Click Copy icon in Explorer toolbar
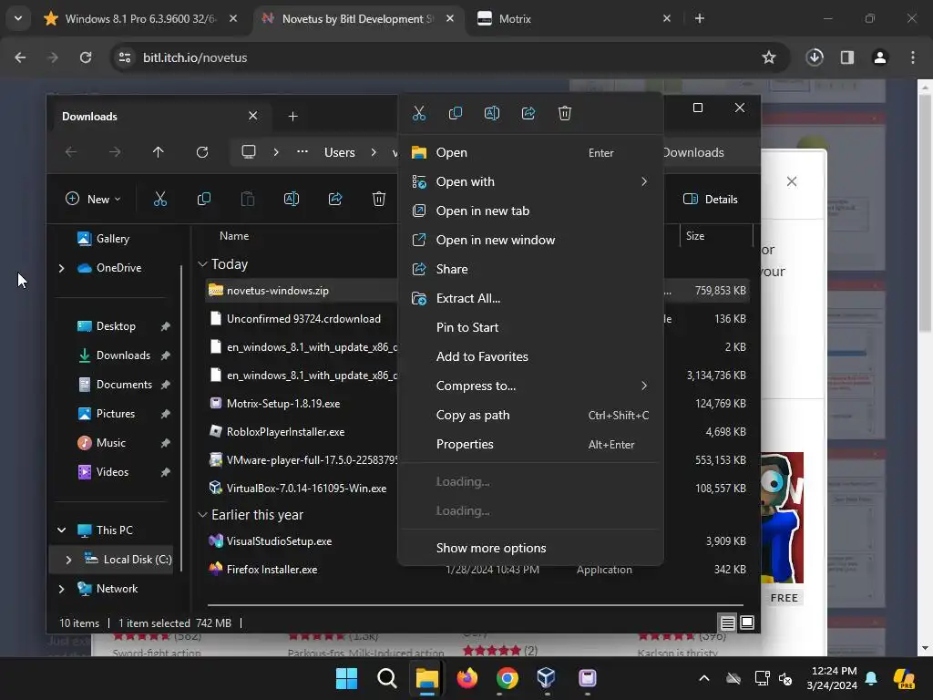This screenshot has height=700, width=933. [x=203, y=199]
